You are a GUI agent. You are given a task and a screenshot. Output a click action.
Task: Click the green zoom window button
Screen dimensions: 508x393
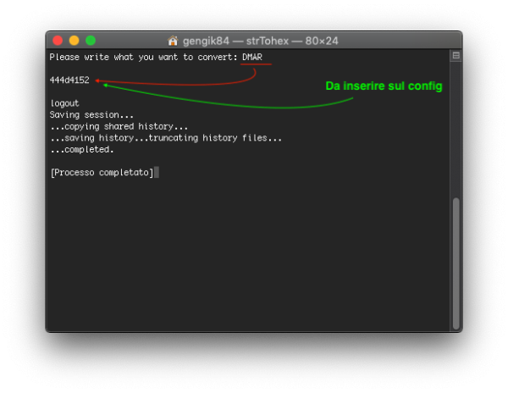coord(91,41)
